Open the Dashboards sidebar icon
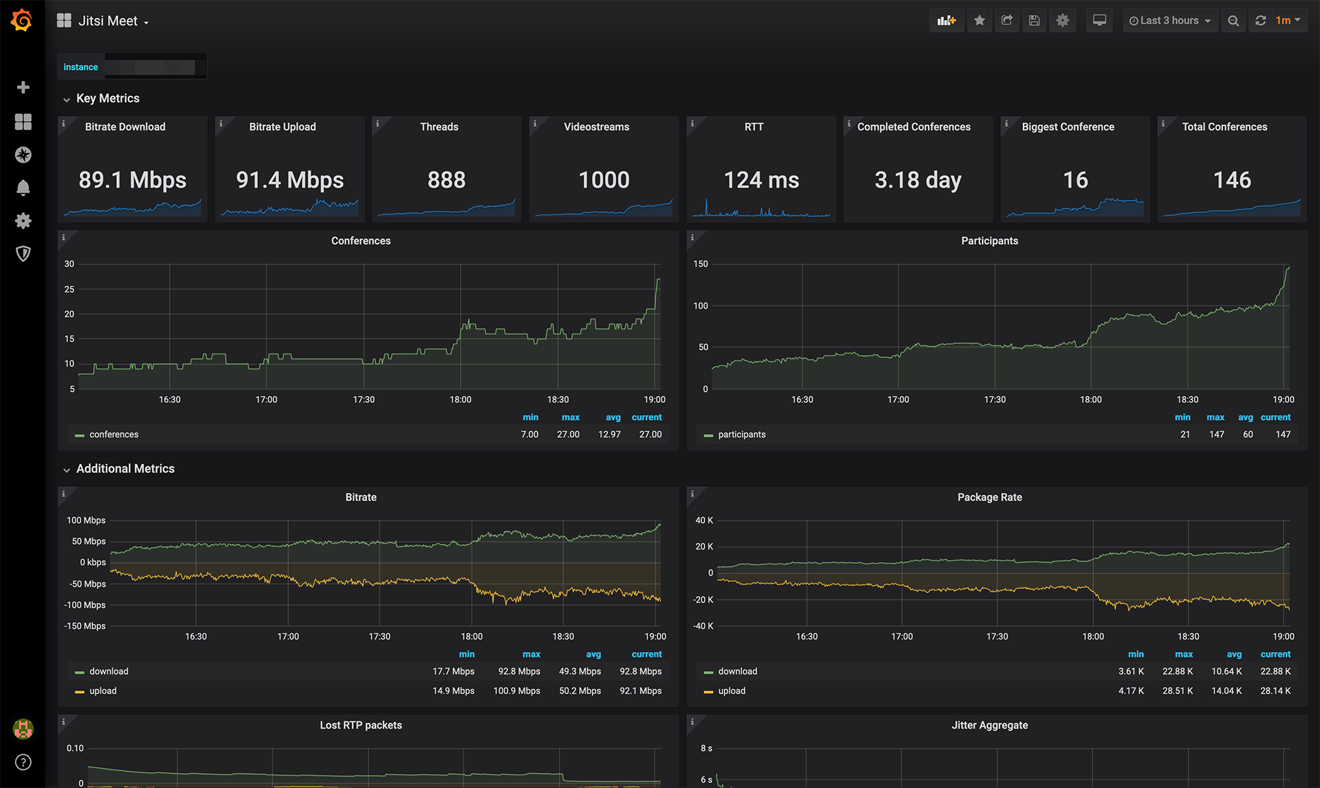 click(x=23, y=122)
